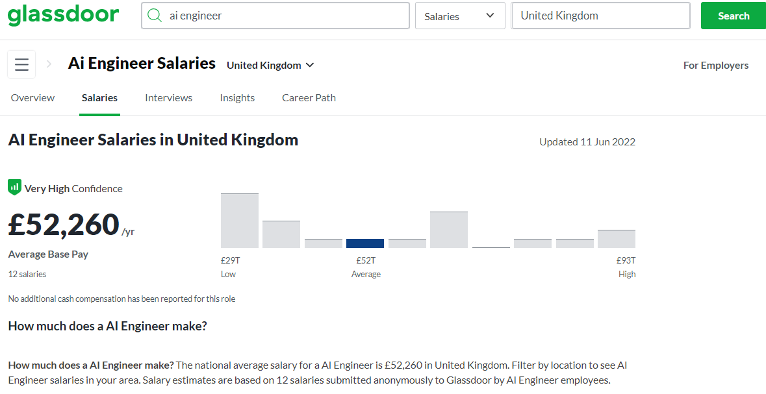Open the Salaries category dropdown
Screen dimensions: 766x394
click(459, 16)
